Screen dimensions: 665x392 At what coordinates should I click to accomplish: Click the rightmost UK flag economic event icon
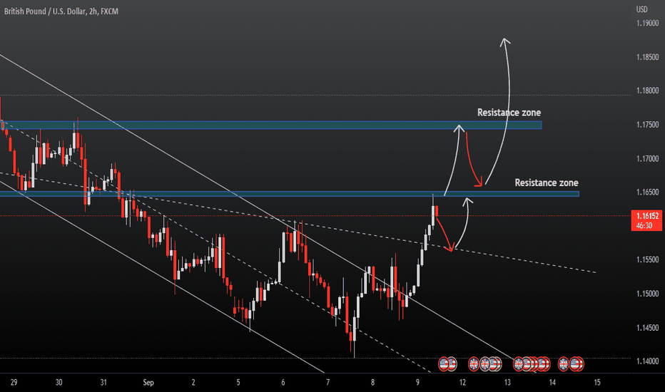tap(563, 363)
